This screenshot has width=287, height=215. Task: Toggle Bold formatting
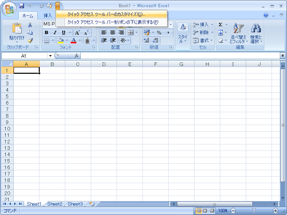coord(47,33)
